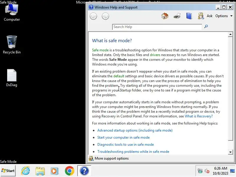Screen dimensions: 236x177
Task: Select the Computer desktop icon
Action: pos(12,12)
